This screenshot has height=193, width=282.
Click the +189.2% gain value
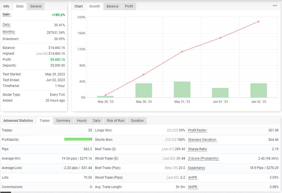click(59, 15)
